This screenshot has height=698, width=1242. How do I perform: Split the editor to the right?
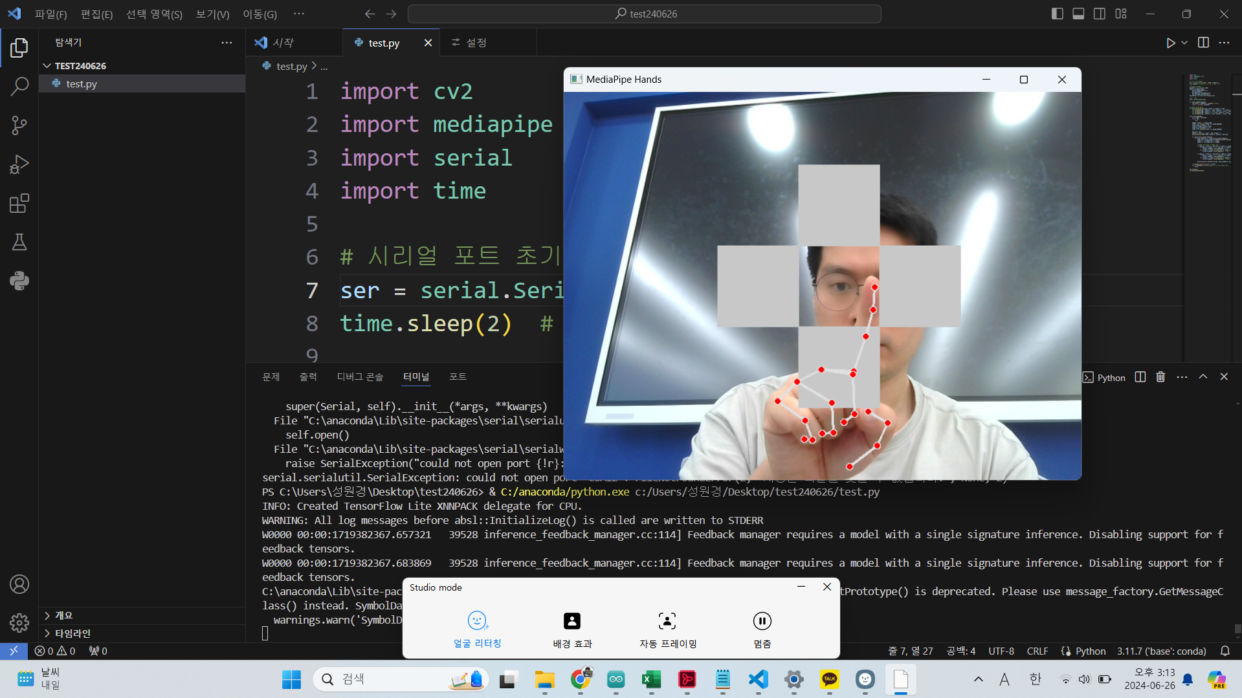coord(1203,43)
